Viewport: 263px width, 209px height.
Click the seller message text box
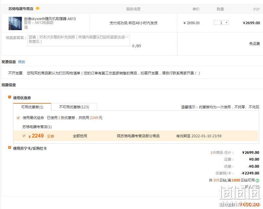coord(78,40)
